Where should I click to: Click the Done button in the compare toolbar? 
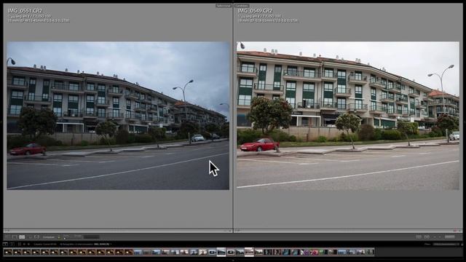[x=450, y=237]
